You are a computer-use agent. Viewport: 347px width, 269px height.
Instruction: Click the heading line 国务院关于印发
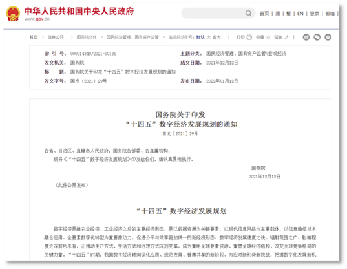pyautogui.click(x=180, y=114)
